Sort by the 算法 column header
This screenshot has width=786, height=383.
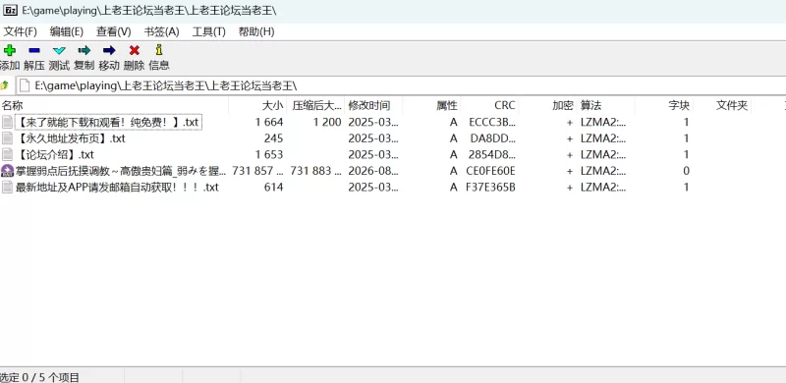(606, 105)
